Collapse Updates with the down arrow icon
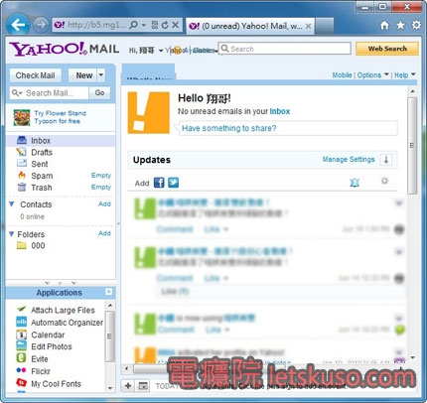 pyautogui.click(x=386, y=160)
